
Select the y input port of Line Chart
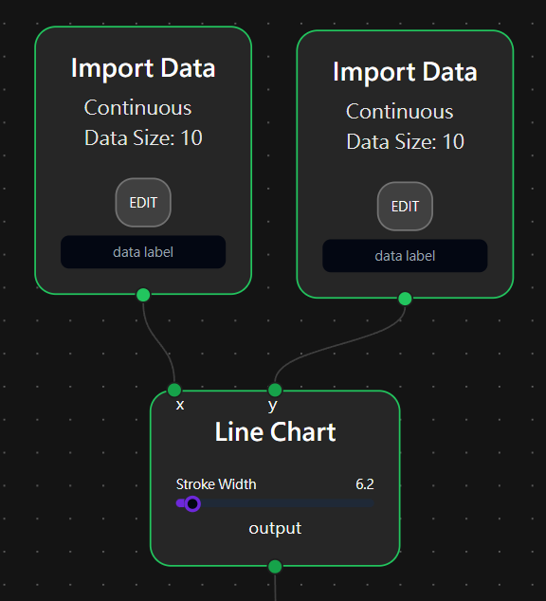(275, 390)
